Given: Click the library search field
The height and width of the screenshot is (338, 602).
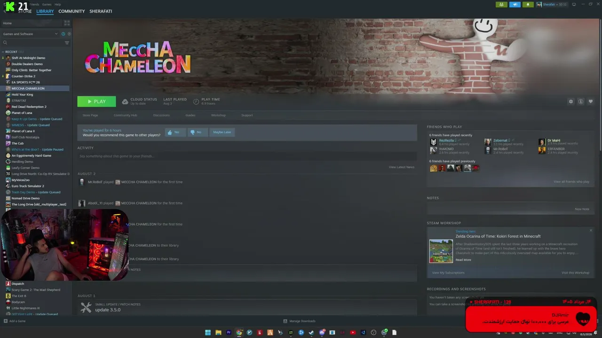Looking at the screenshot, I should click(x=32, y=43).
